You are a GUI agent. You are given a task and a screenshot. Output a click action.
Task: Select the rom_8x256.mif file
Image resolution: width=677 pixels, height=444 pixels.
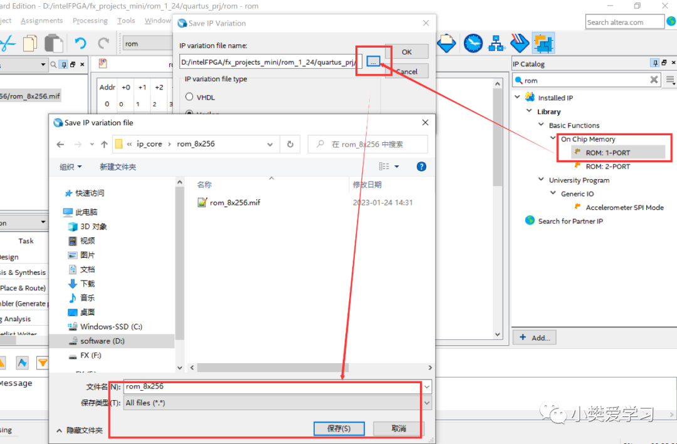pyautogui.click(x=229, y=202)
